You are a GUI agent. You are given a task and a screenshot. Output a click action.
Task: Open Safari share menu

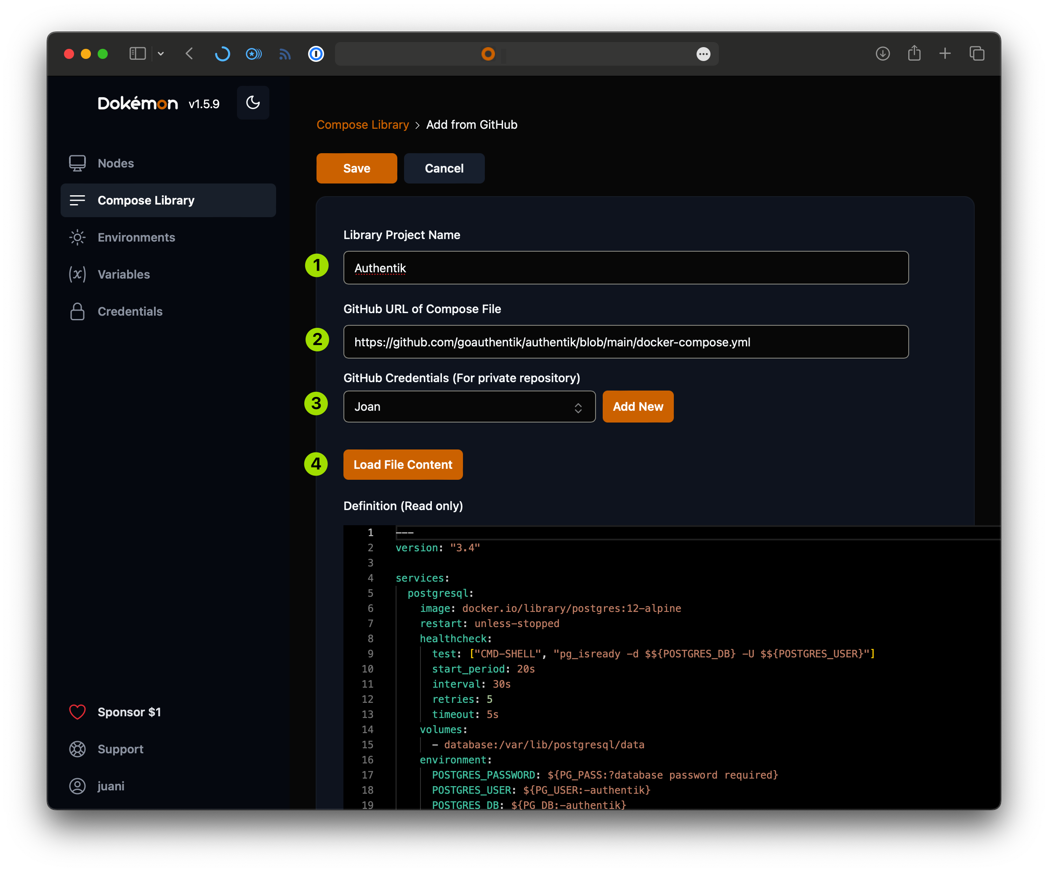coord(914,53)
